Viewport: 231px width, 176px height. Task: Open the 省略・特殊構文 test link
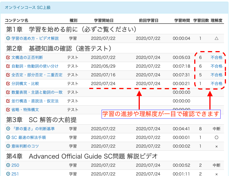[25, 110]
